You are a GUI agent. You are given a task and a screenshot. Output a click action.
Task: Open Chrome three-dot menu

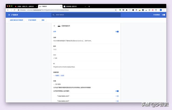(164, 10)
